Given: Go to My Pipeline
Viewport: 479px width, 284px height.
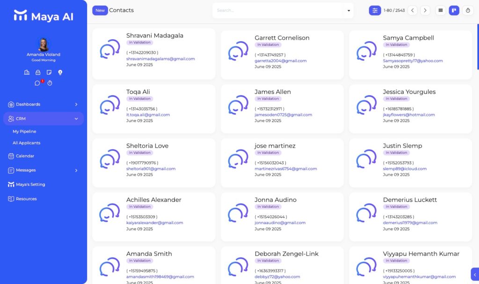Looking at the screenshot, I should (x=24, y=131).
